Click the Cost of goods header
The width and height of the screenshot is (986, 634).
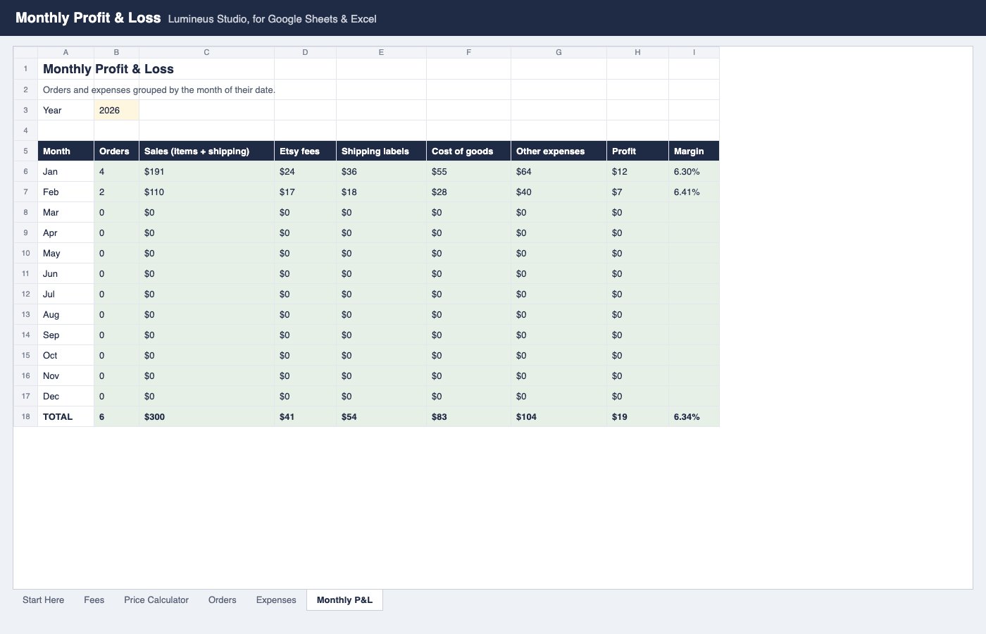pyautogui.click(x=468, y=151)
